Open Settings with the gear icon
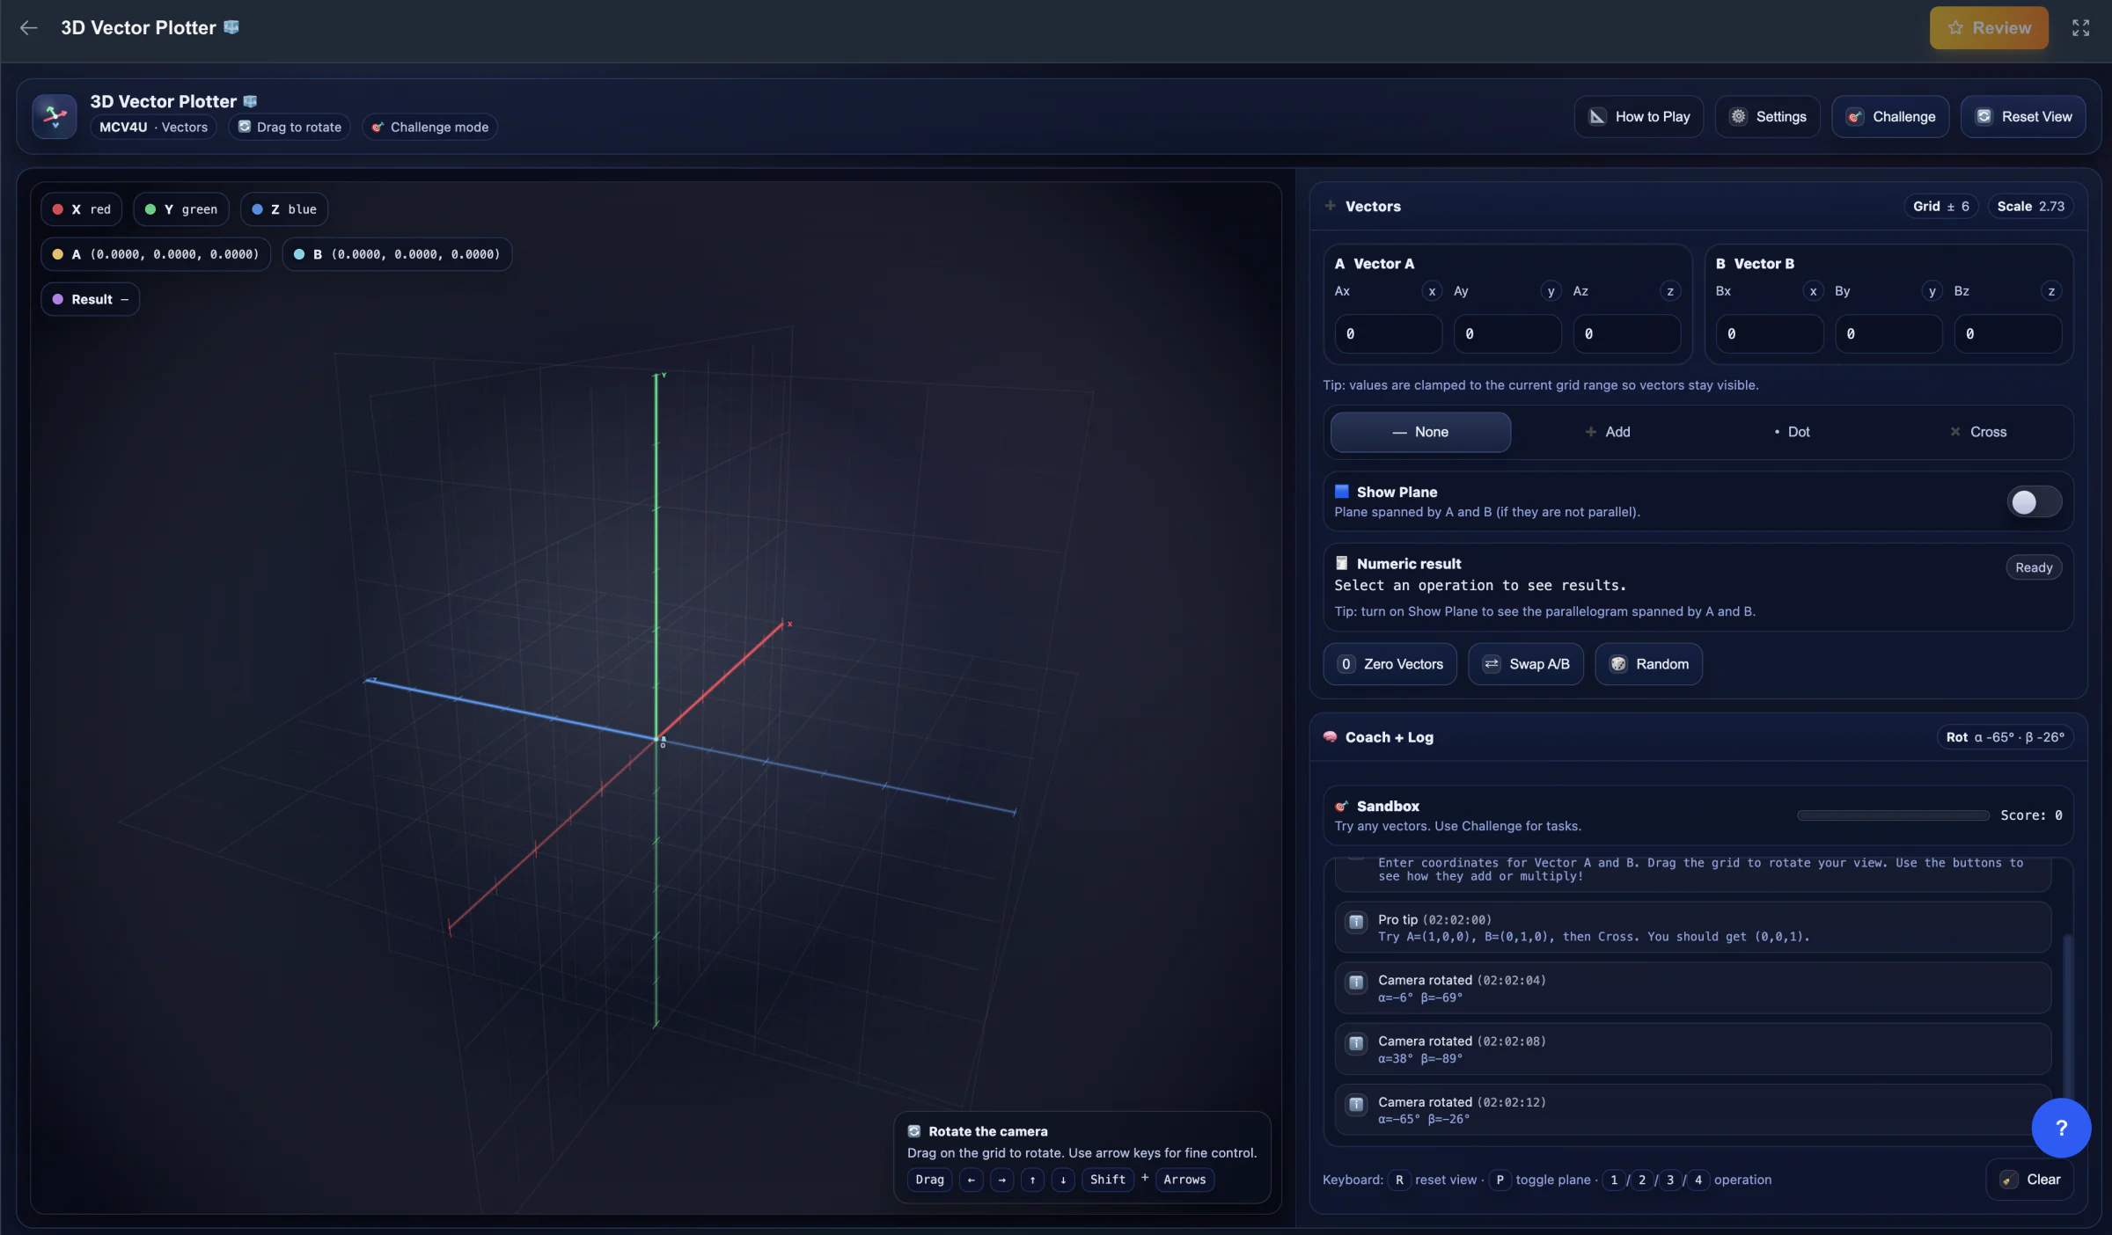 (x=1767, y=117)
